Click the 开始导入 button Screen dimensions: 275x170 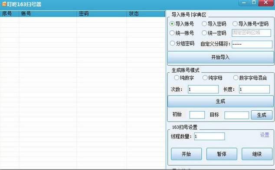pyautogui.click(x=220, y=57)
